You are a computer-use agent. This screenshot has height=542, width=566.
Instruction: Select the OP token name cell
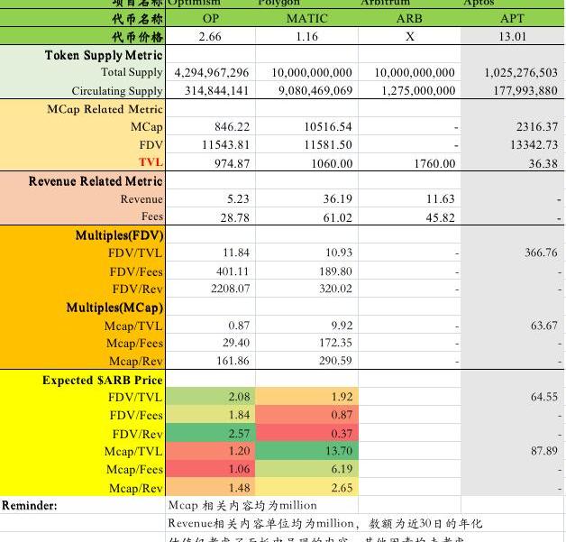(x=210, y=18)
